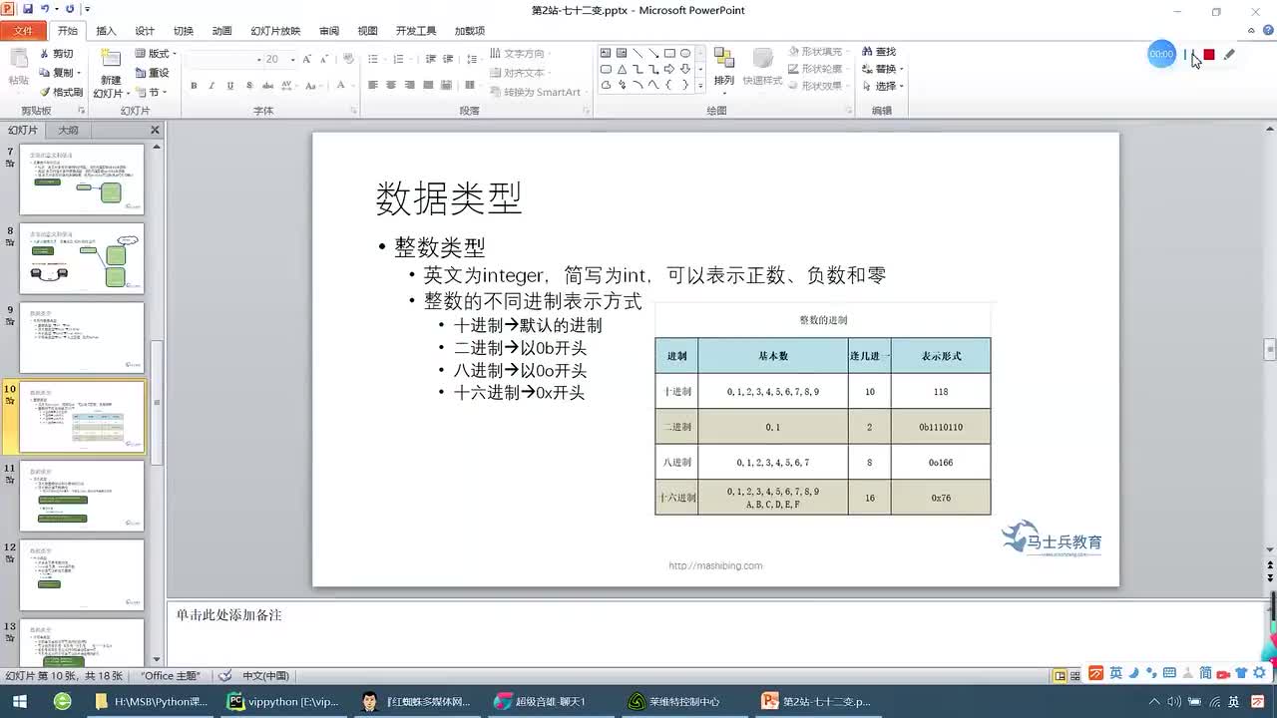Toggle Bold formatting
Viewport: 1277px width, 718px height.
click(195, 86)
